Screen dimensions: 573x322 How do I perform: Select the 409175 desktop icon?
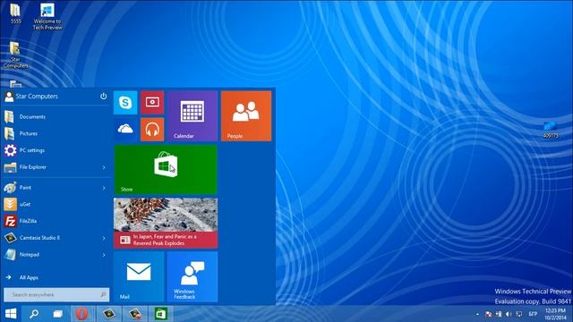click(551, 130)
